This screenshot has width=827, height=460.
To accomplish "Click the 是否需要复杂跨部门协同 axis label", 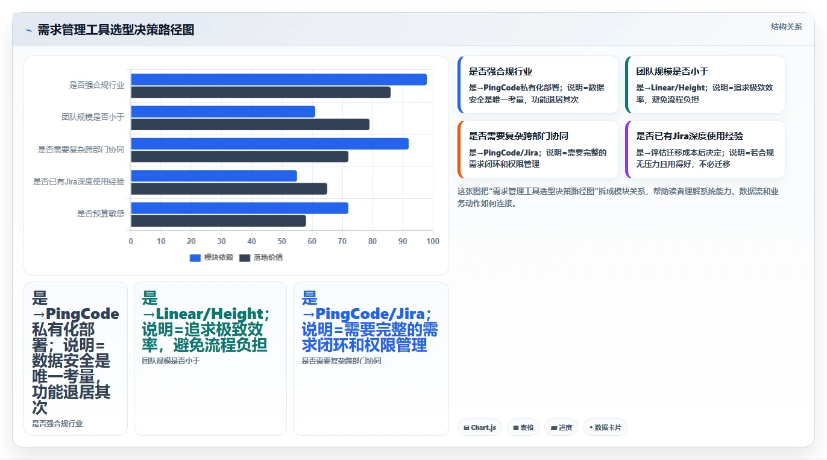I will 81,150.
